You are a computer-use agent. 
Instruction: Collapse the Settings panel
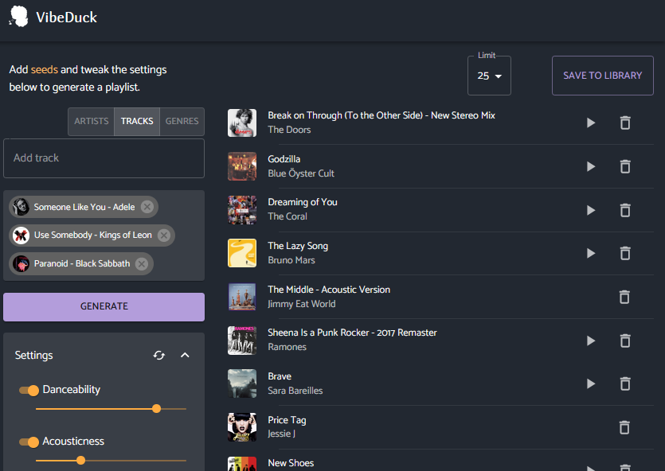point(185,356)
